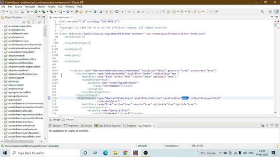The image size is (280, 157).
Task: Open the Project menu
Action: pyautogui.click(x=52, y=7)
